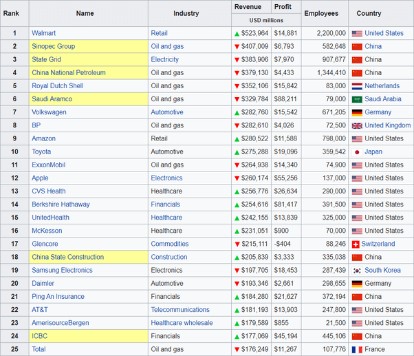Follow the Royal Dutch Shell link
The image size is (414, 356).
pyautogui.click(x=58, y=86)
